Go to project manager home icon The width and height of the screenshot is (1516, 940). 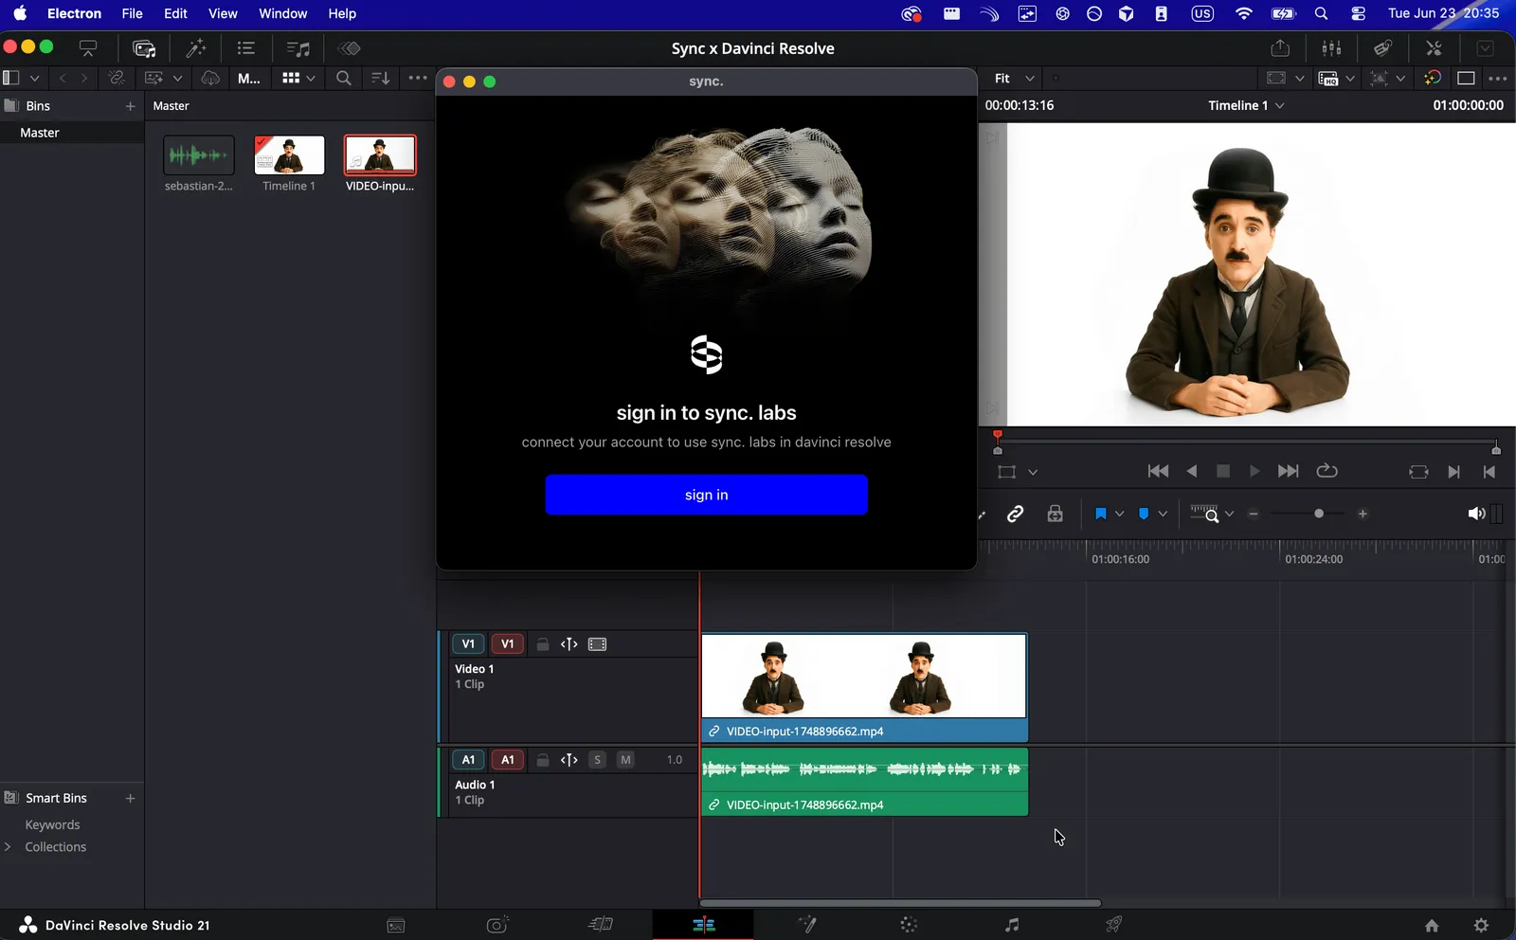coord(1432,926)
